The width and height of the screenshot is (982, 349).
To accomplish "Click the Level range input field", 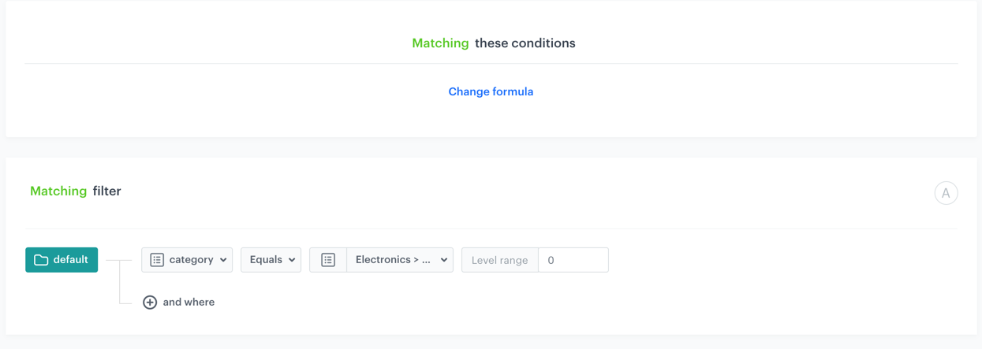I will point(573,260).
